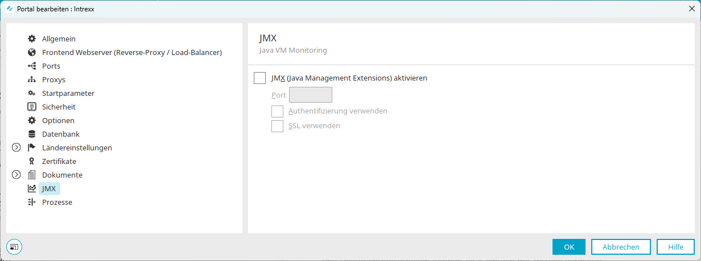The width and height of the screenshot is (701, 261).
Task: Select Prozesse in the sidebar
Action: (57, 202)
